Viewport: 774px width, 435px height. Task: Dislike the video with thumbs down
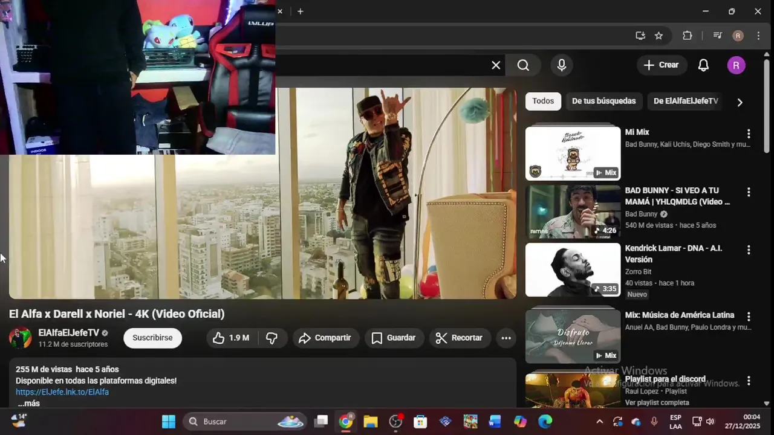pos(272,338)
